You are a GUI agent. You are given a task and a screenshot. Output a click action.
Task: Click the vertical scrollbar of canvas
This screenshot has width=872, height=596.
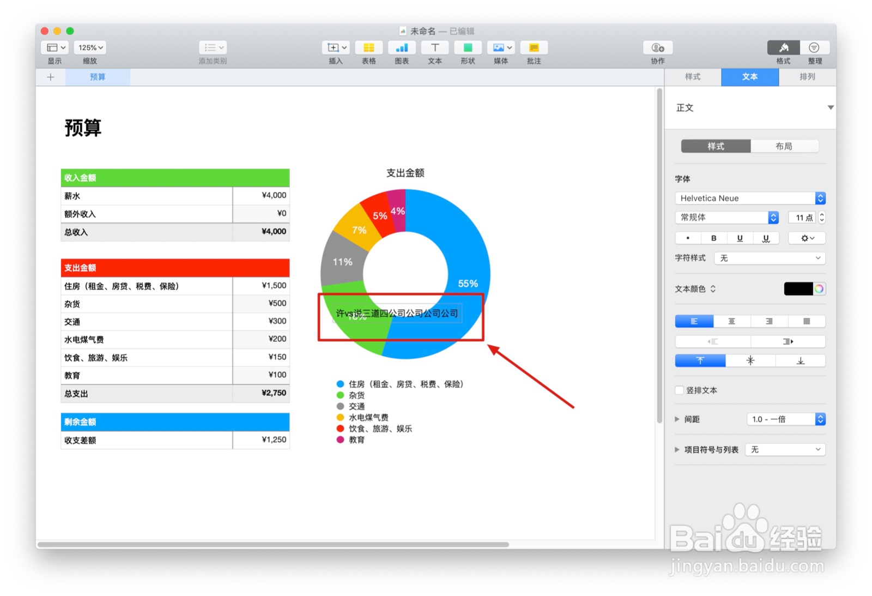coord(659,256)
